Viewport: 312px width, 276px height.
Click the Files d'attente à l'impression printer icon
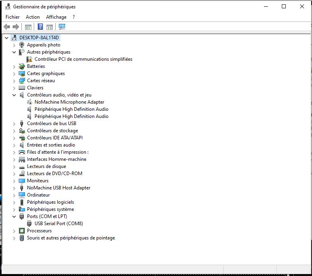(x=22, y=152)
